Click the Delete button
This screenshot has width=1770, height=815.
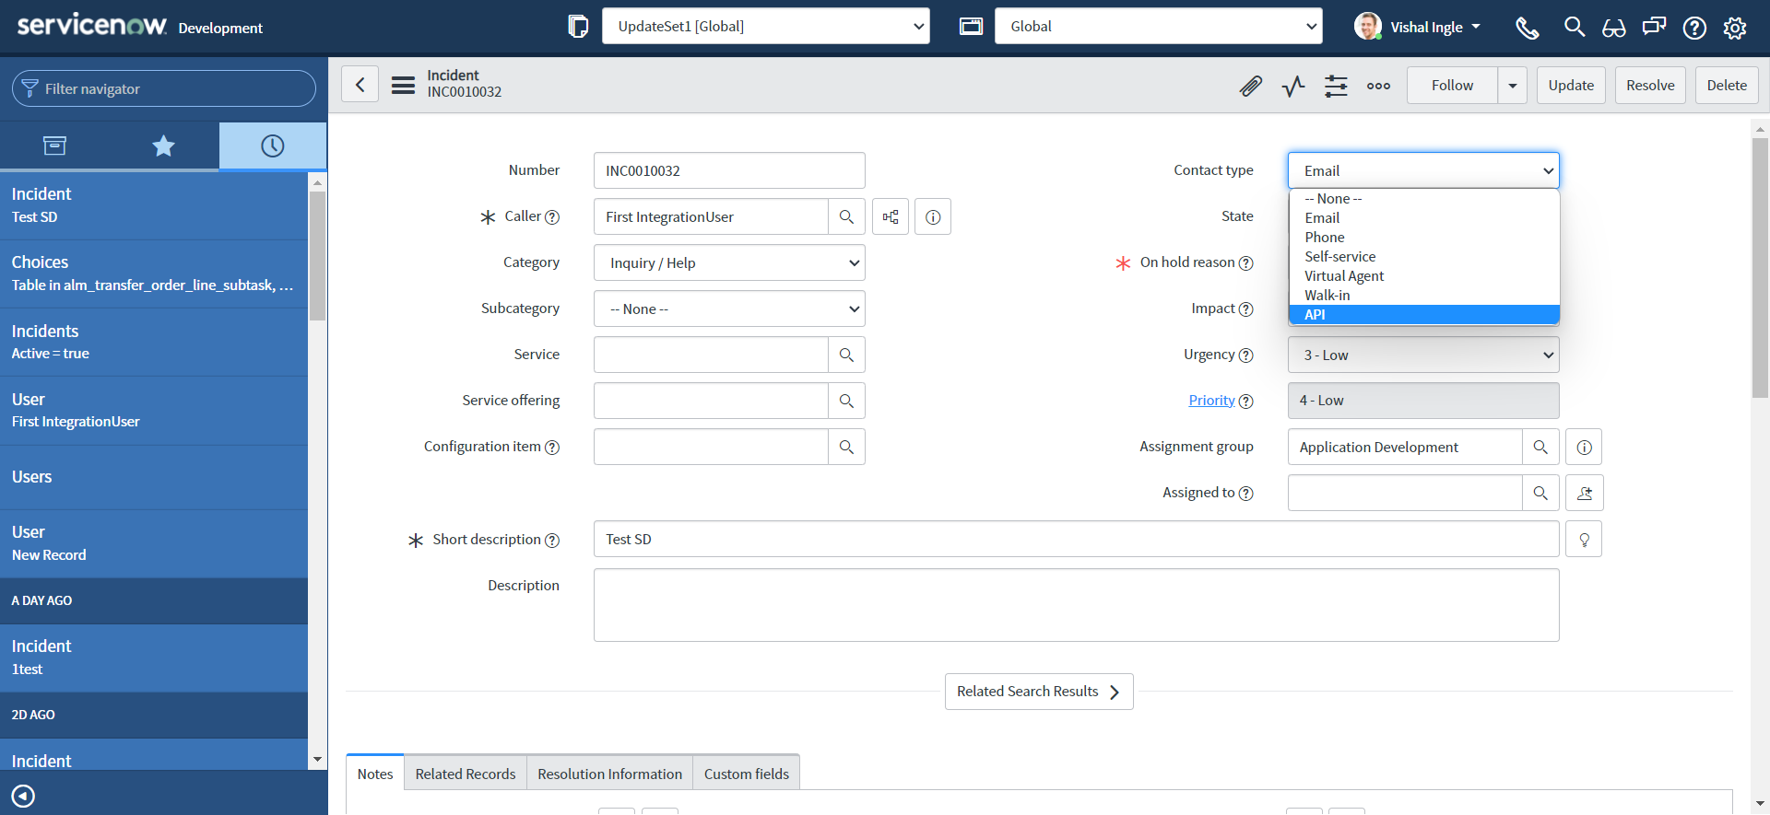[x=1727, y=86]
